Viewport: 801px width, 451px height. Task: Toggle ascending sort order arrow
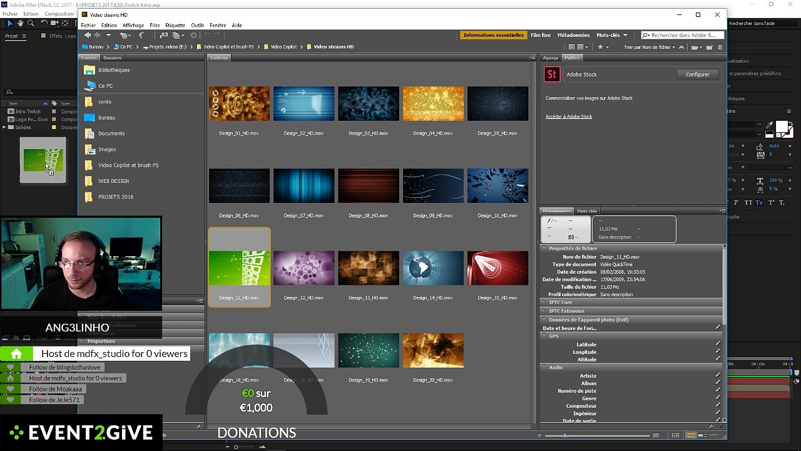pos(681,47)
